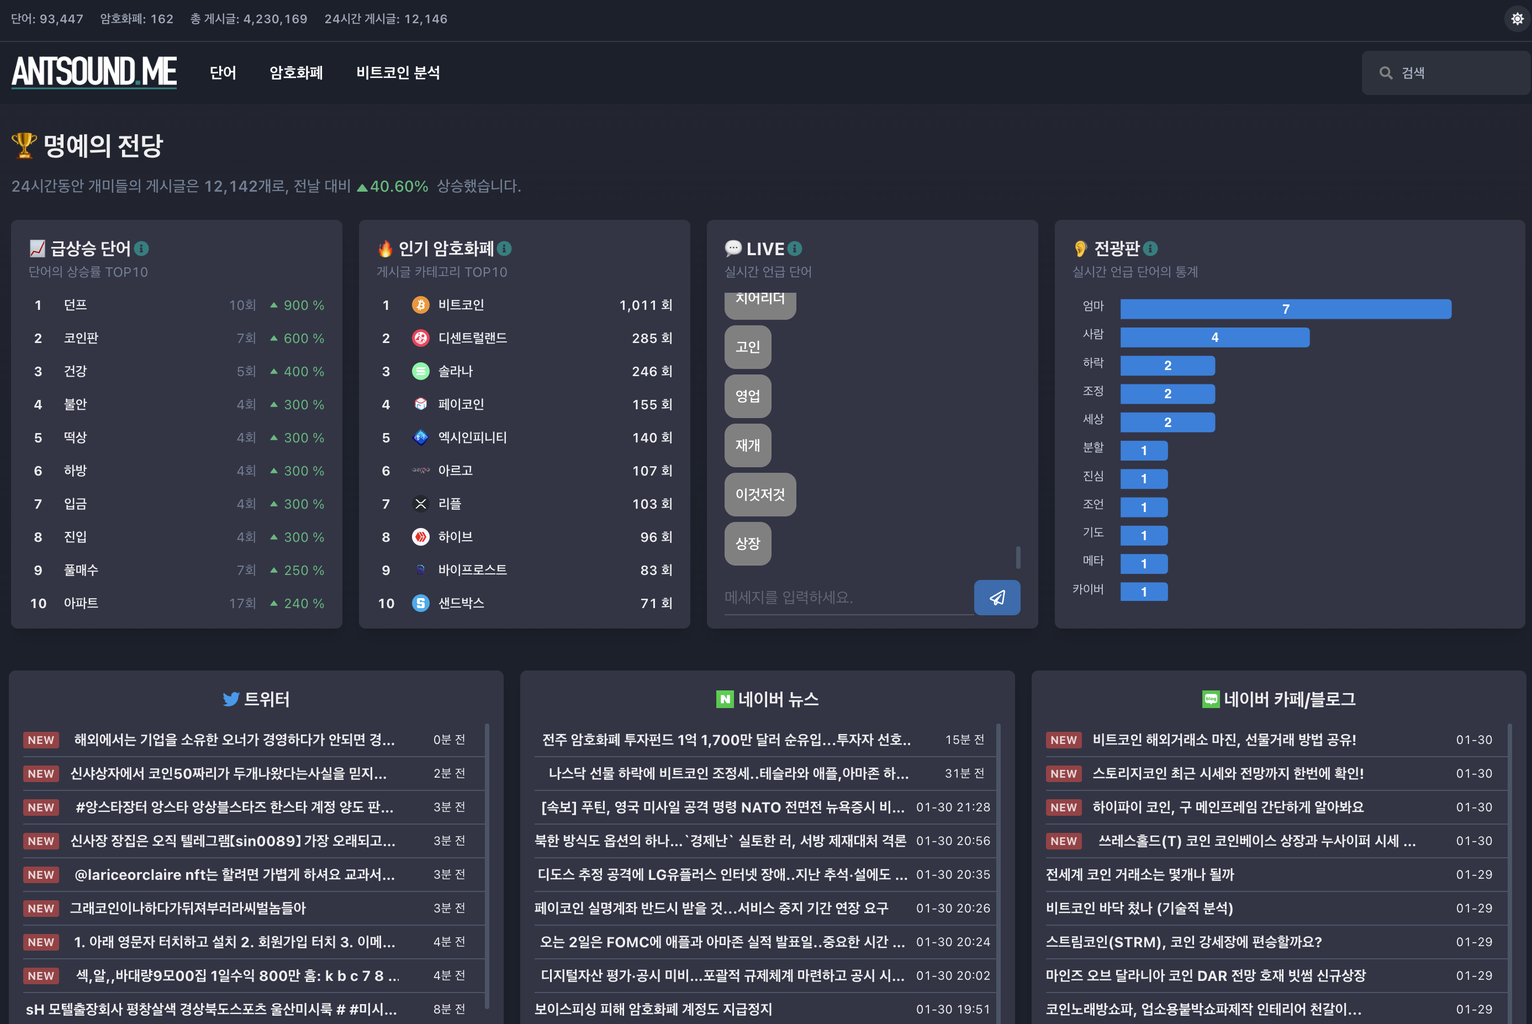Open the 단어 menu

coord(223,72)
